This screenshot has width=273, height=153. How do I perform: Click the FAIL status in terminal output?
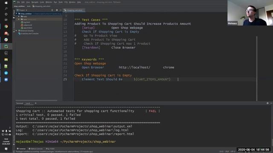pos(153,111)
